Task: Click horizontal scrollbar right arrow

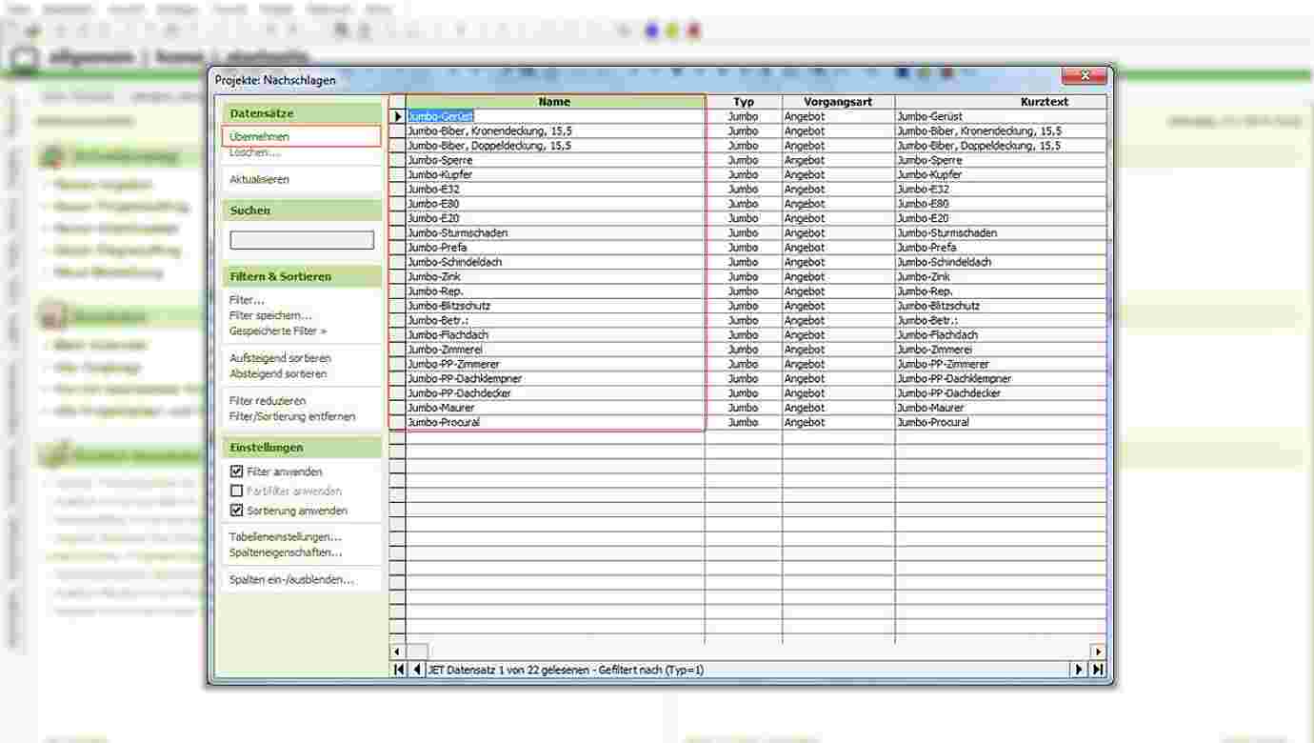Action: pos(1098,652)
